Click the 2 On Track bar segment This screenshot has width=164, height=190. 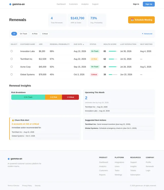pyautogui.click(x=28, y=97)
